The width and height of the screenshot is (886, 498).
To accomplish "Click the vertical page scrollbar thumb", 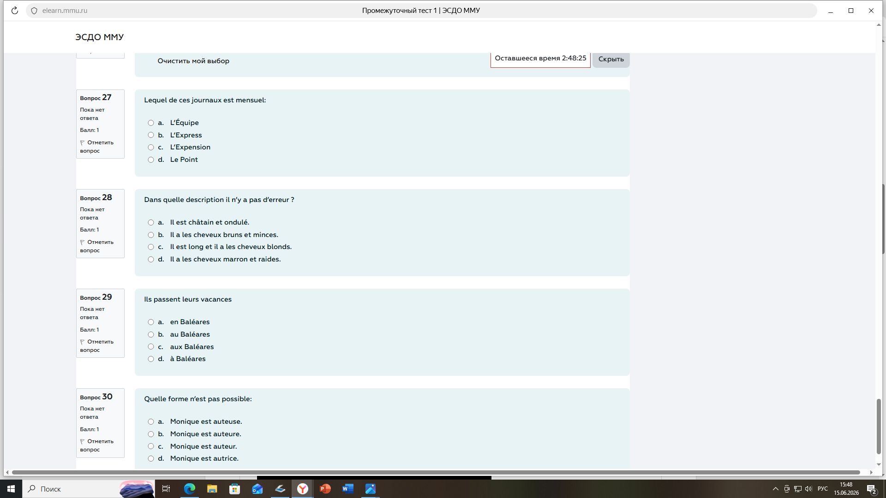I will (x=879, y=427).
